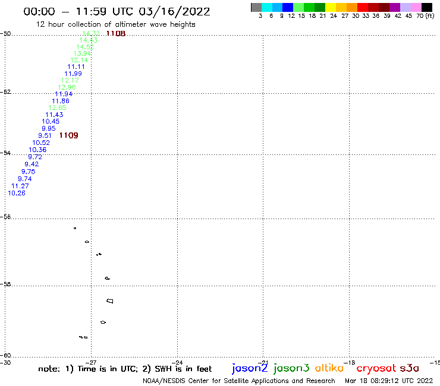Click the dark red pass label 1109
Screen dimensions: 440x386
69,135
